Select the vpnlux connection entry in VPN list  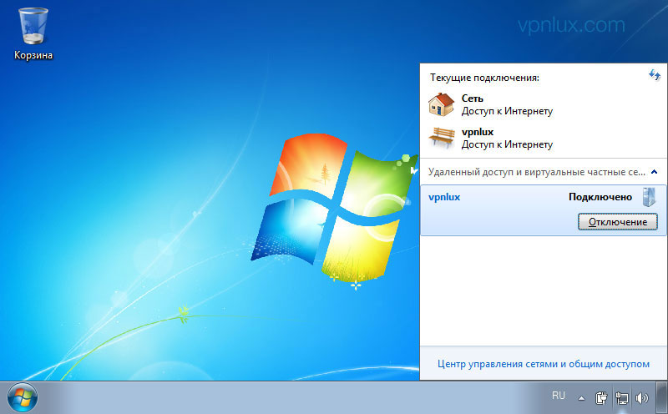(x=544, y=210)
